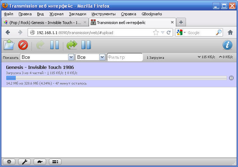Open the Инструменты menu
The height and width of the screenshot is (167, 238).
coord(103,14)
